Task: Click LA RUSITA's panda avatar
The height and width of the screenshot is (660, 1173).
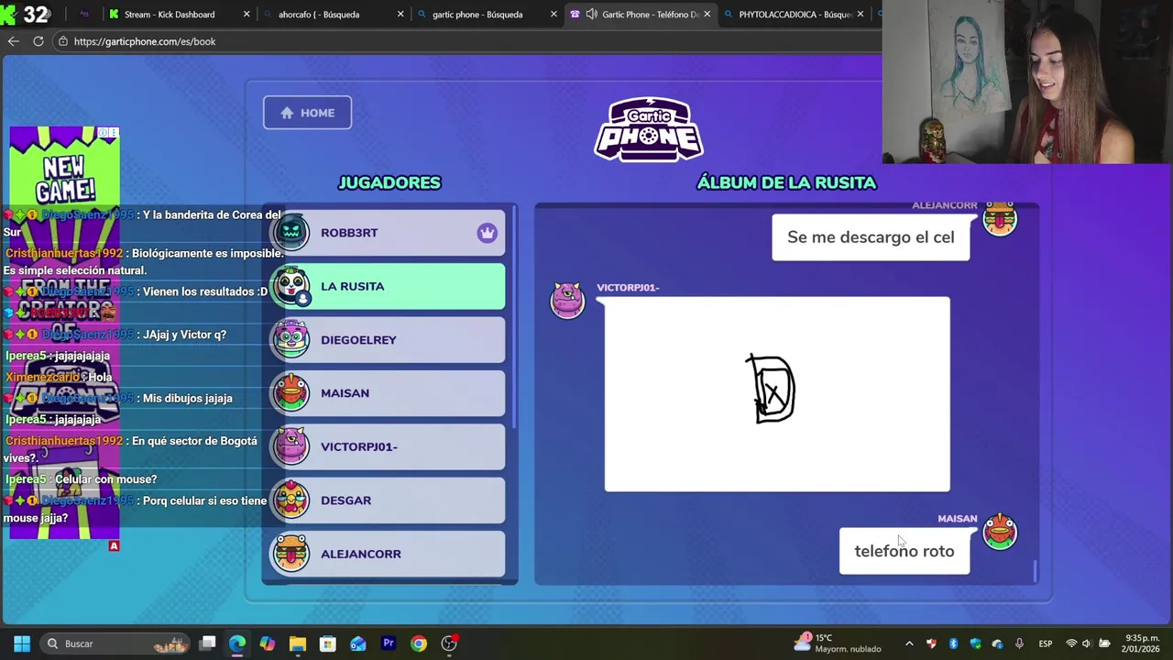Action: [x=291, y=285]
